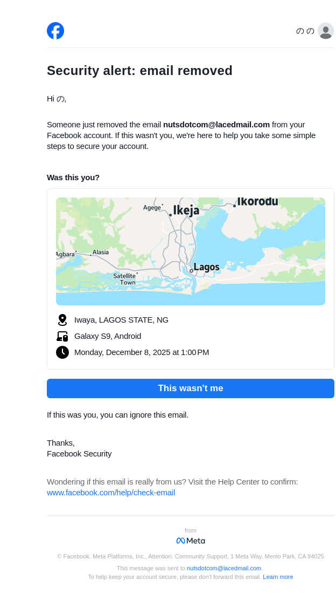Click the footer nutsdotcom@lacedmail.com address link
Viewport: 336px width, 607px height.
coord(224,568)
